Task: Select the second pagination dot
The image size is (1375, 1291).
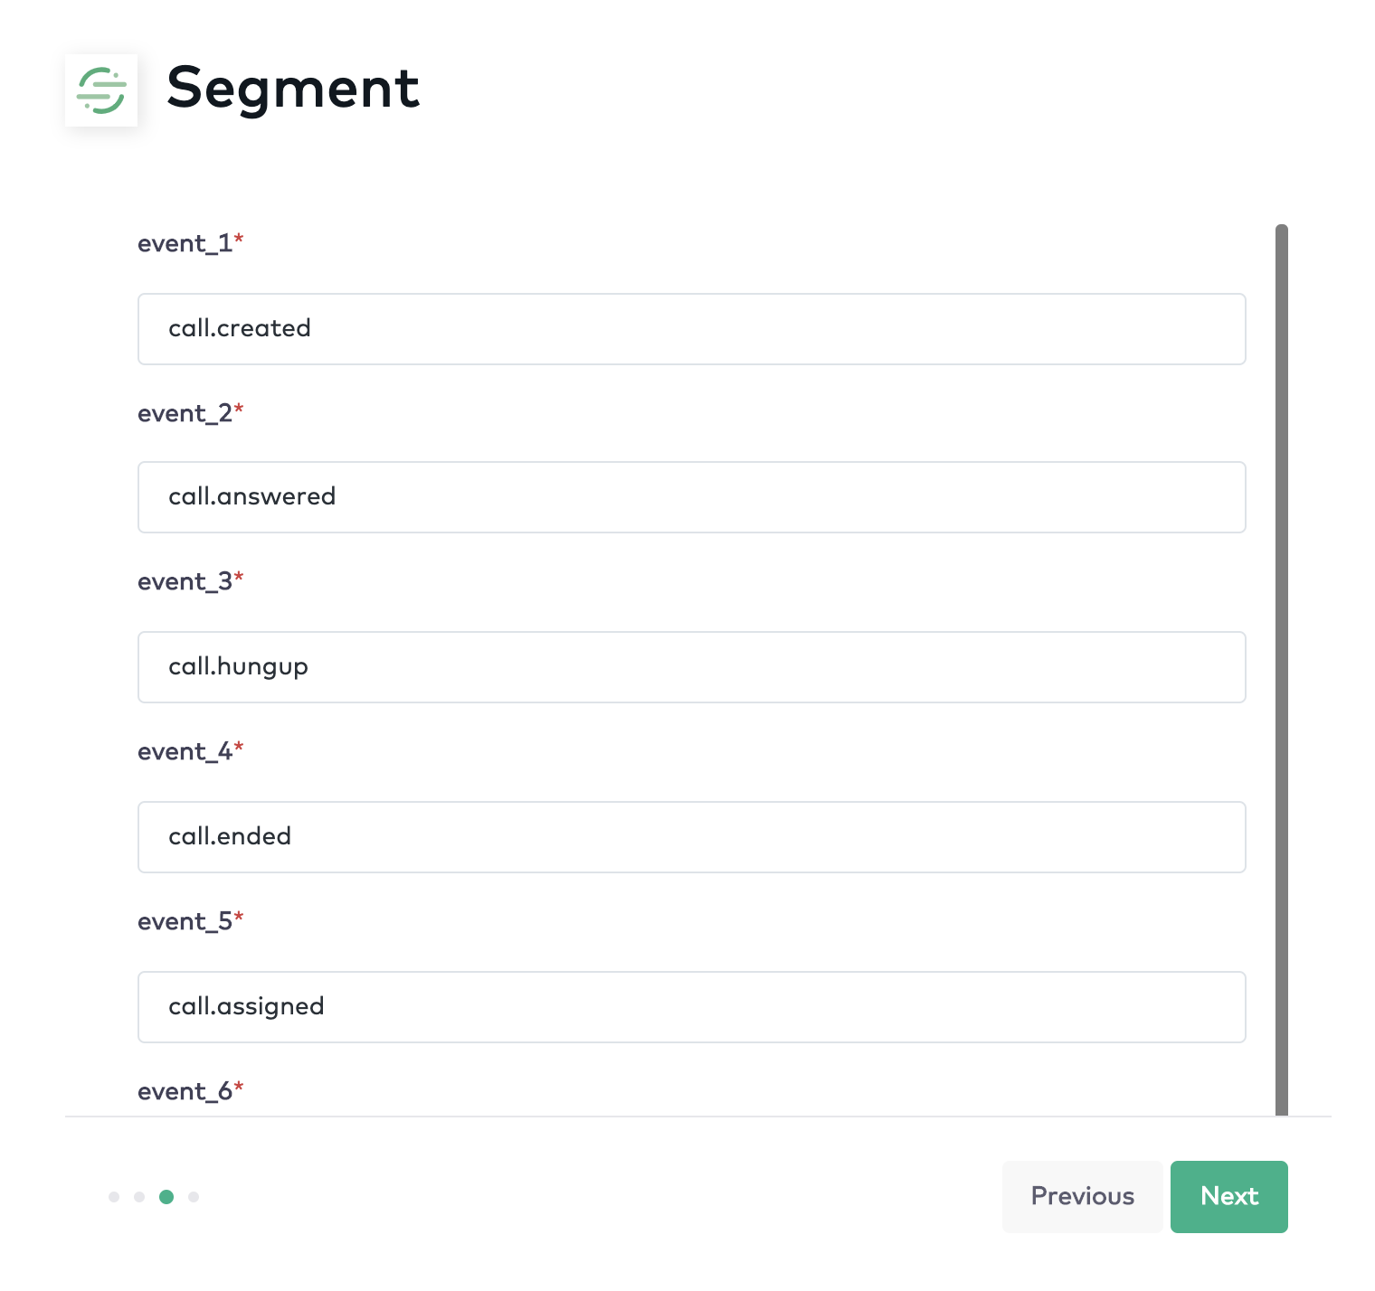Action: tap(140, 1196)
